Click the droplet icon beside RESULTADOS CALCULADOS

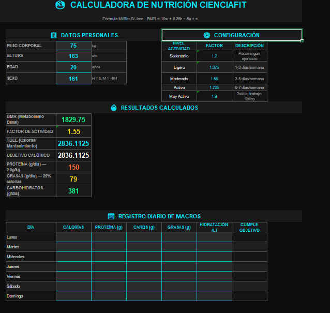tap(114, 108)
